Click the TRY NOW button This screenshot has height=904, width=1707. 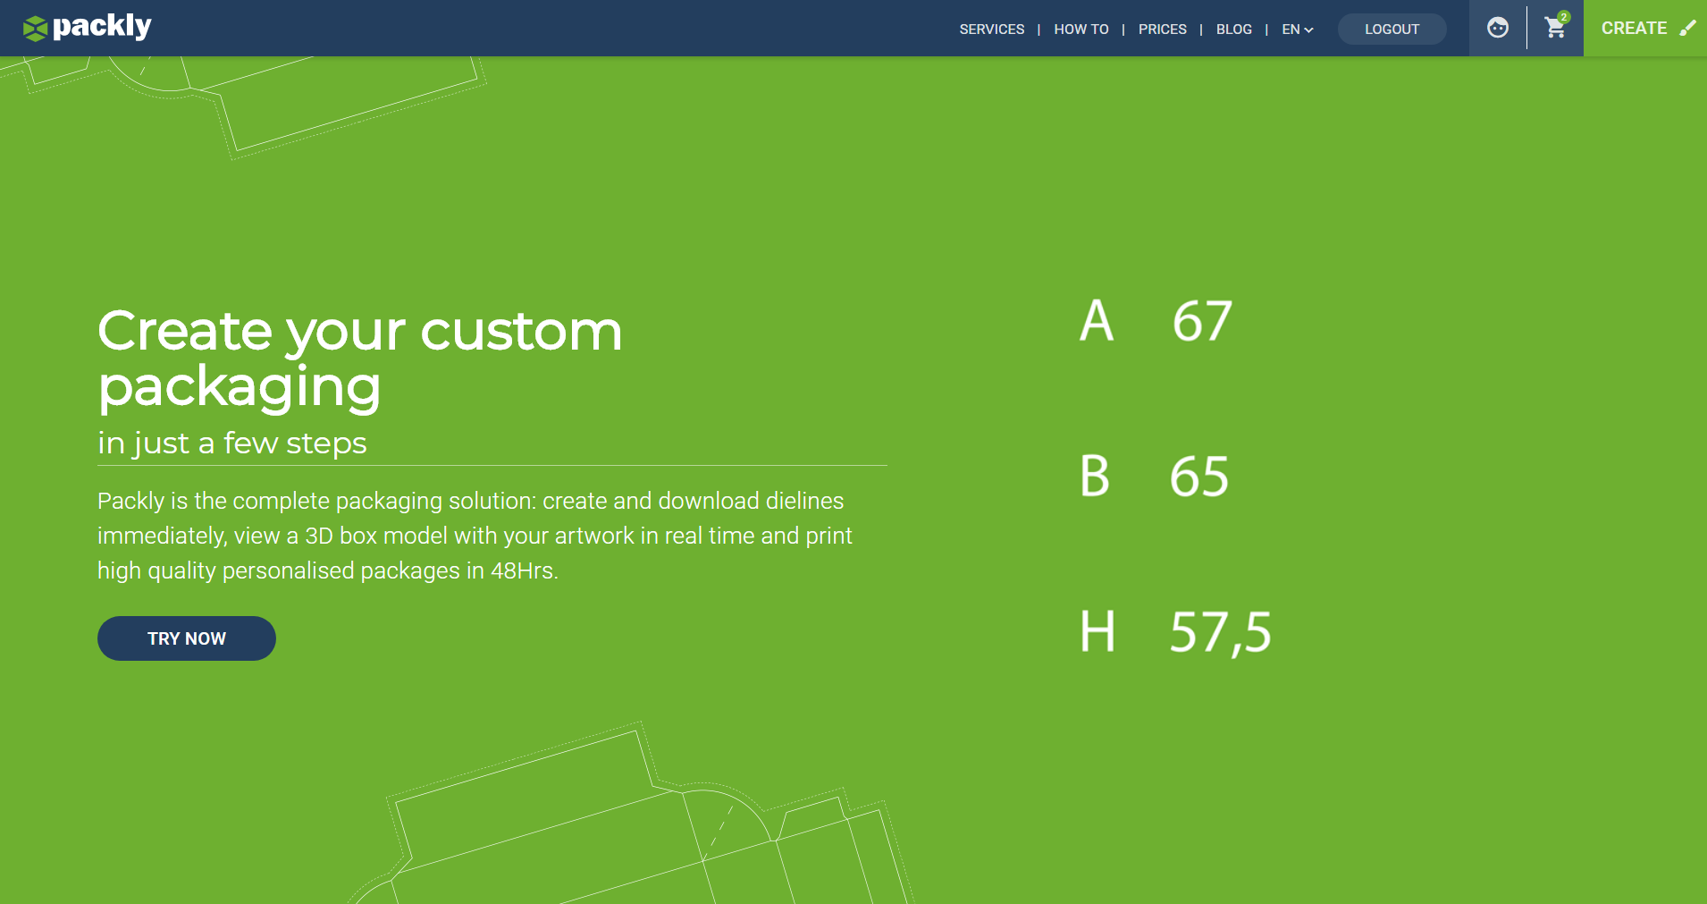point(187,638)
